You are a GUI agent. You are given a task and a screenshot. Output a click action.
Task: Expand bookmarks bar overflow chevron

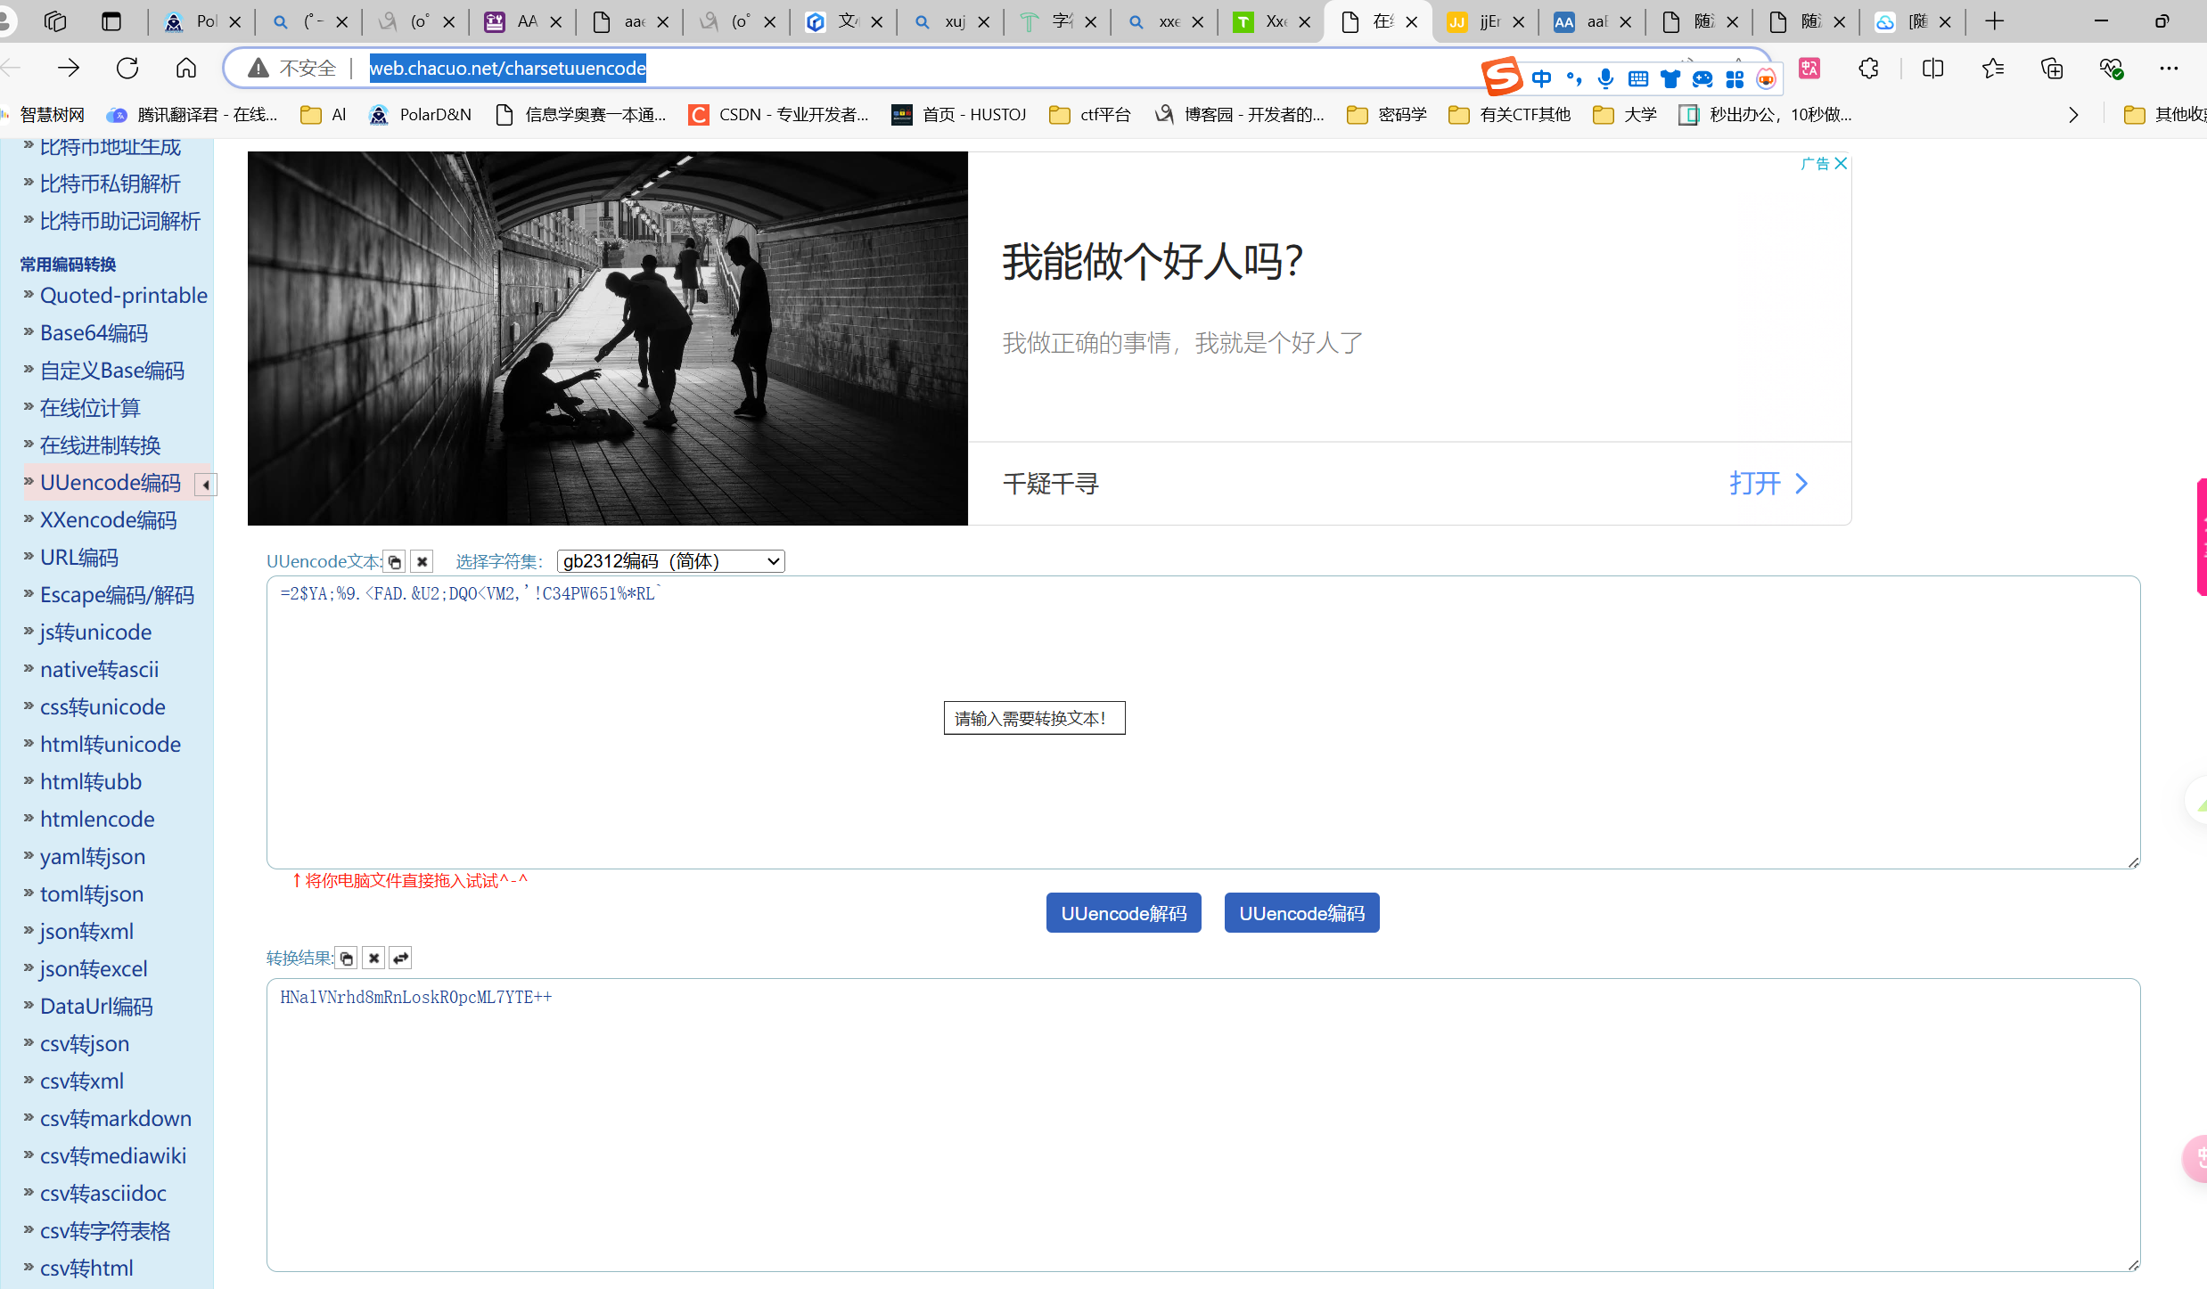pyautogui.click(x=2073, y=115)
